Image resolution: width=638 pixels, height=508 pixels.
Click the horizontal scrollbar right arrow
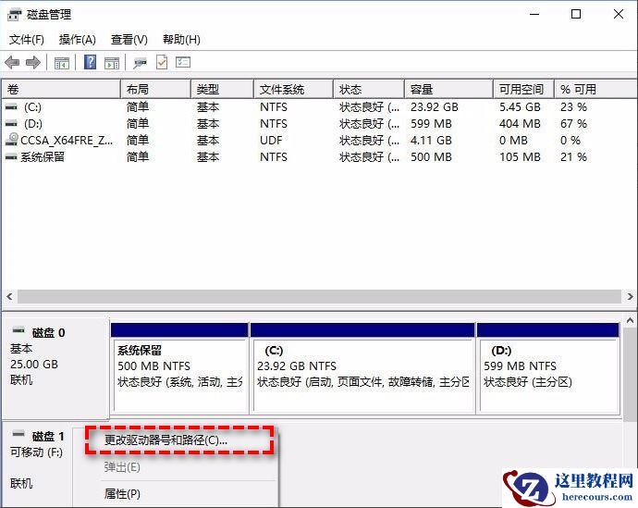coord(630,296)
